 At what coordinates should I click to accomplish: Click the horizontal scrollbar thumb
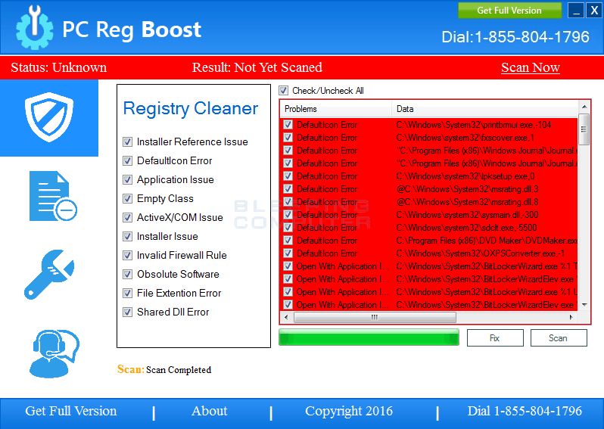click(375, 317)
